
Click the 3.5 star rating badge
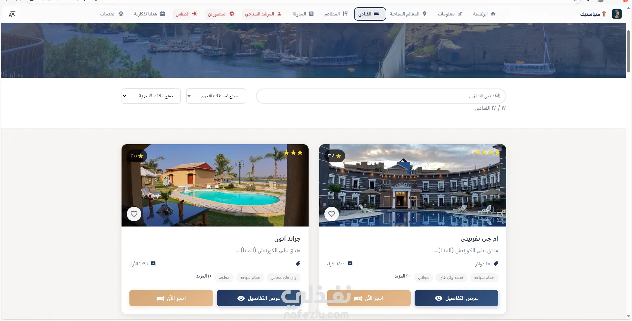[x=137, y=156]
